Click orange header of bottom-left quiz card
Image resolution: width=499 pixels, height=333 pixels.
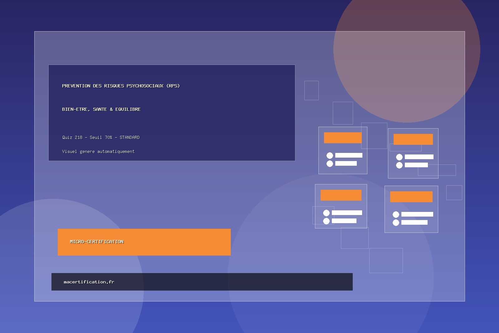point(341,195)
